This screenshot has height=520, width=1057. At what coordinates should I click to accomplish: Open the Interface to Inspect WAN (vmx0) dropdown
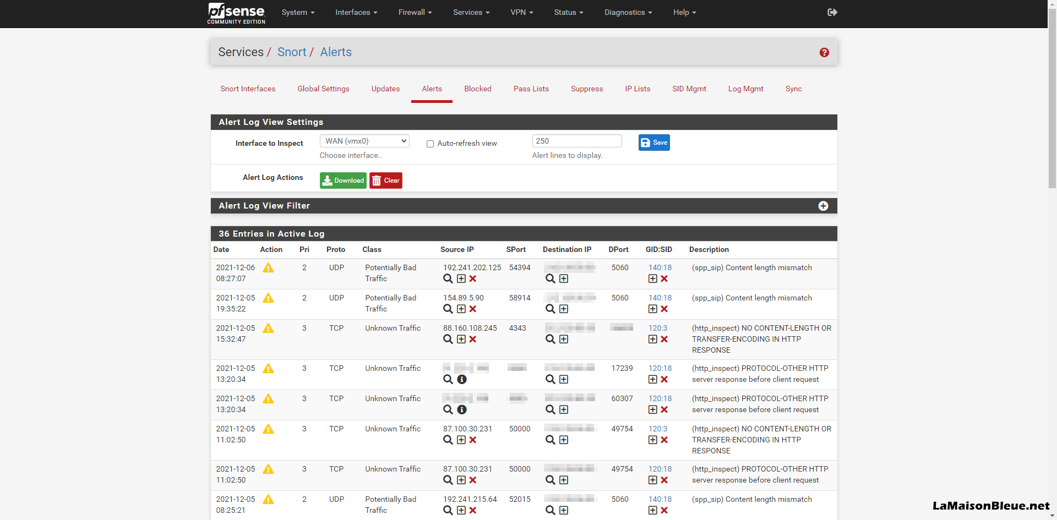[x=364, y=141]
